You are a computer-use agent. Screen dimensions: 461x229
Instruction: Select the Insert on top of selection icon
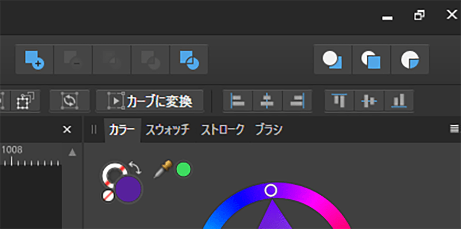pos(371,59)
